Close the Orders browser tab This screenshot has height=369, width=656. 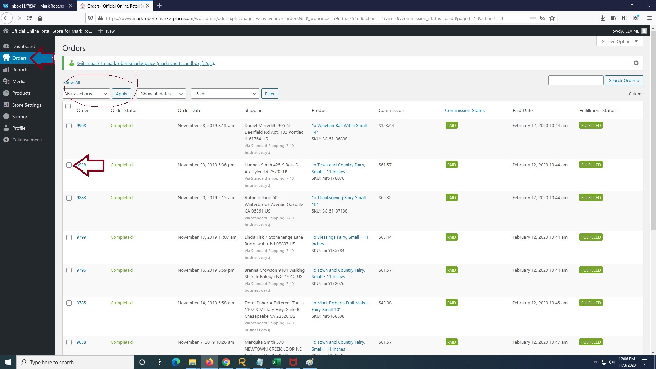tap(148, 6)
